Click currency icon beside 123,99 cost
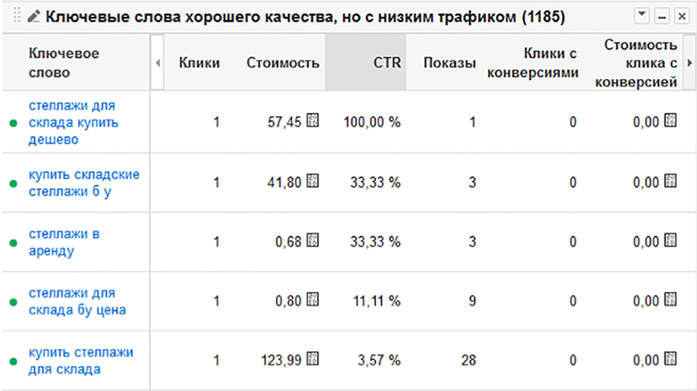Screen dimensions: 697x391 click(313, 358)
